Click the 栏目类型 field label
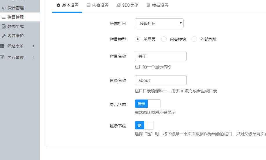The image size is (266, 160). (x=118, y=39)
